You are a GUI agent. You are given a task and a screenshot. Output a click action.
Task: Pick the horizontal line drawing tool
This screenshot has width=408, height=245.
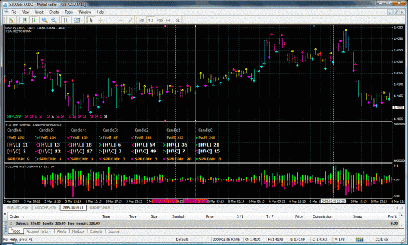[121, 20]
